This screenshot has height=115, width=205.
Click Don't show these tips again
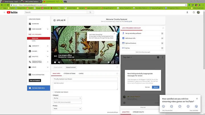(143, 52)
